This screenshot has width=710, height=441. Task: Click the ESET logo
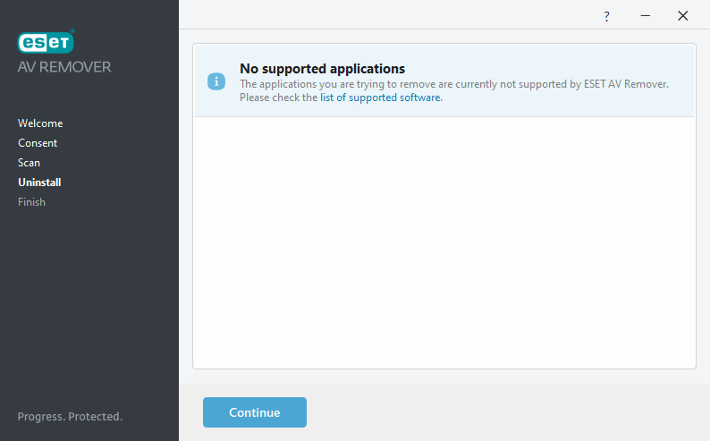click(46, 43)
